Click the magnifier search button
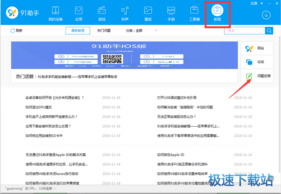 click(269, 31)
